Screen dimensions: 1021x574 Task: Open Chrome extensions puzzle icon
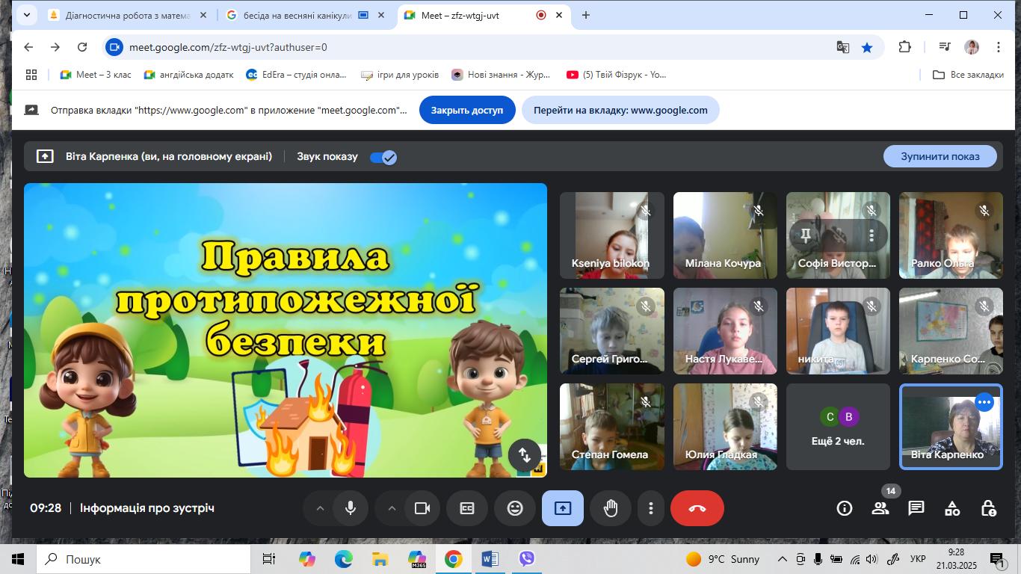[904, 47]
